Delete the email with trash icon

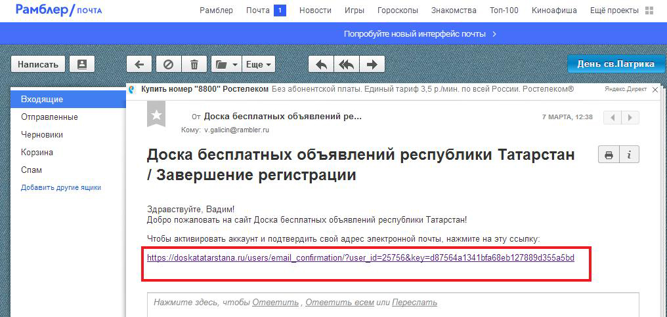tap(194, 64)
